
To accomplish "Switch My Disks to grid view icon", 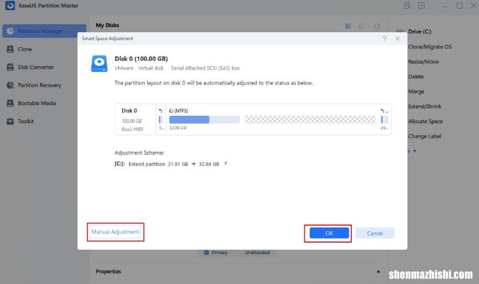I will click(348, 26).
